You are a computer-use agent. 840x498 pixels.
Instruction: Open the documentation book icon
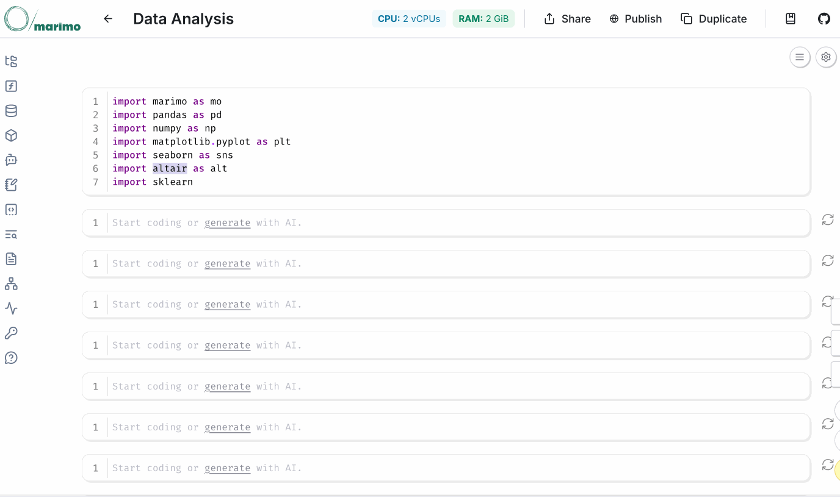click(791, 19)
